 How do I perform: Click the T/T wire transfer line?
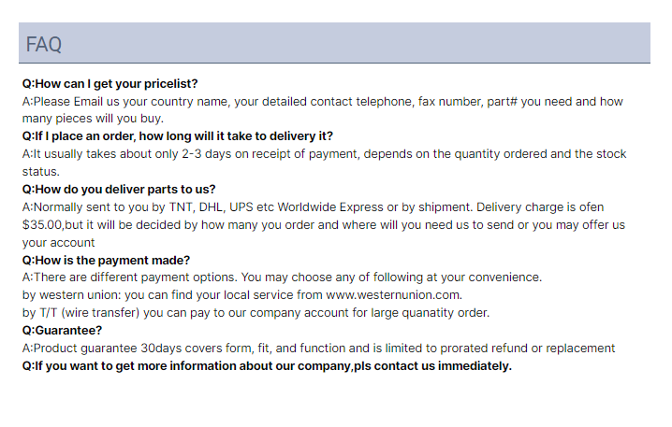[253, 312]
